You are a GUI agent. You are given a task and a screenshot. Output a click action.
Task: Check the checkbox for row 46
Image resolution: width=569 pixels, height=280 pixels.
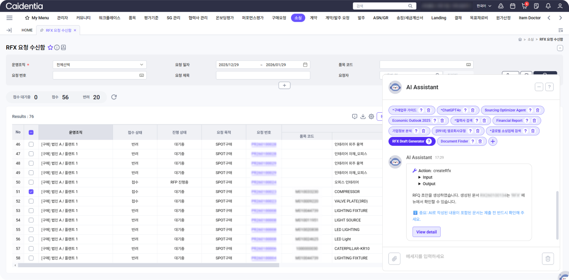point(31,144)
